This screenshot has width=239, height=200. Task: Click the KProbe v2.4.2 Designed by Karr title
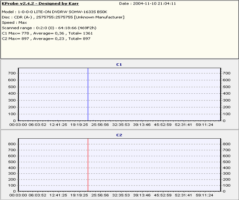click(x=40, y=3)
